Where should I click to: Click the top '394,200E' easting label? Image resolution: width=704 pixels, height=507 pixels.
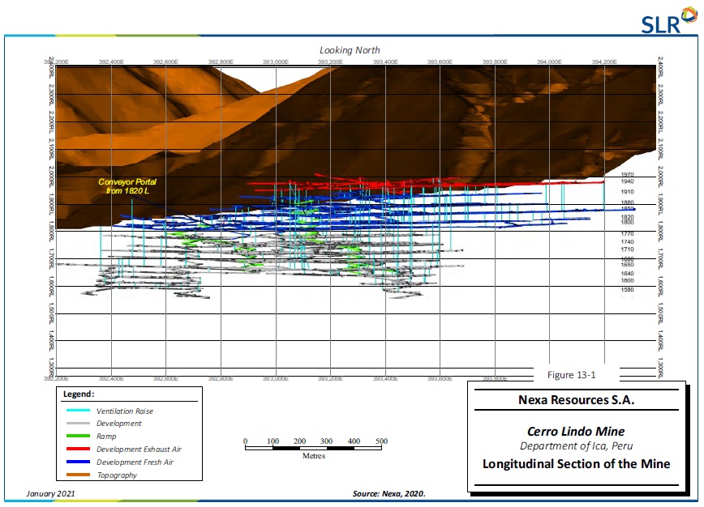[x=604, y=62]
